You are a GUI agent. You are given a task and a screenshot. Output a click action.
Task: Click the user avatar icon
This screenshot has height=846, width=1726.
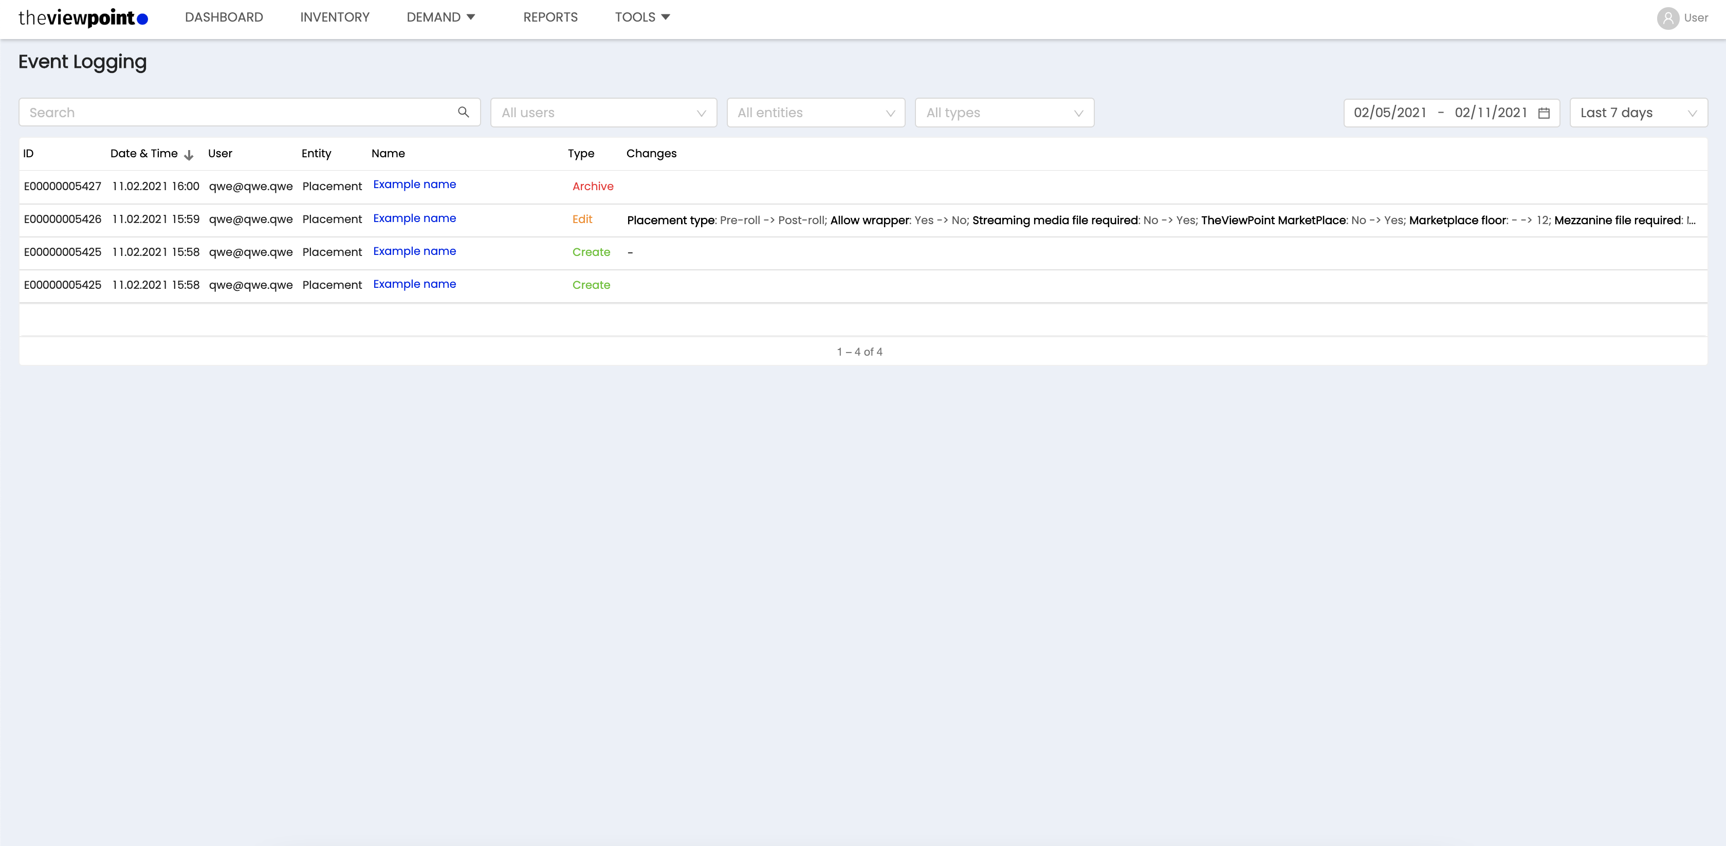1668,18
